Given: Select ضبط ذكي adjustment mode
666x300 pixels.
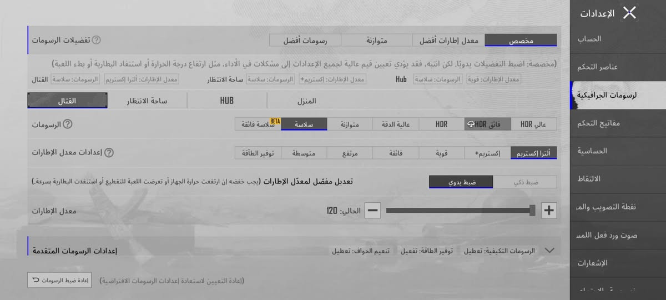Looking at the screenshot, I should (525, 182).
